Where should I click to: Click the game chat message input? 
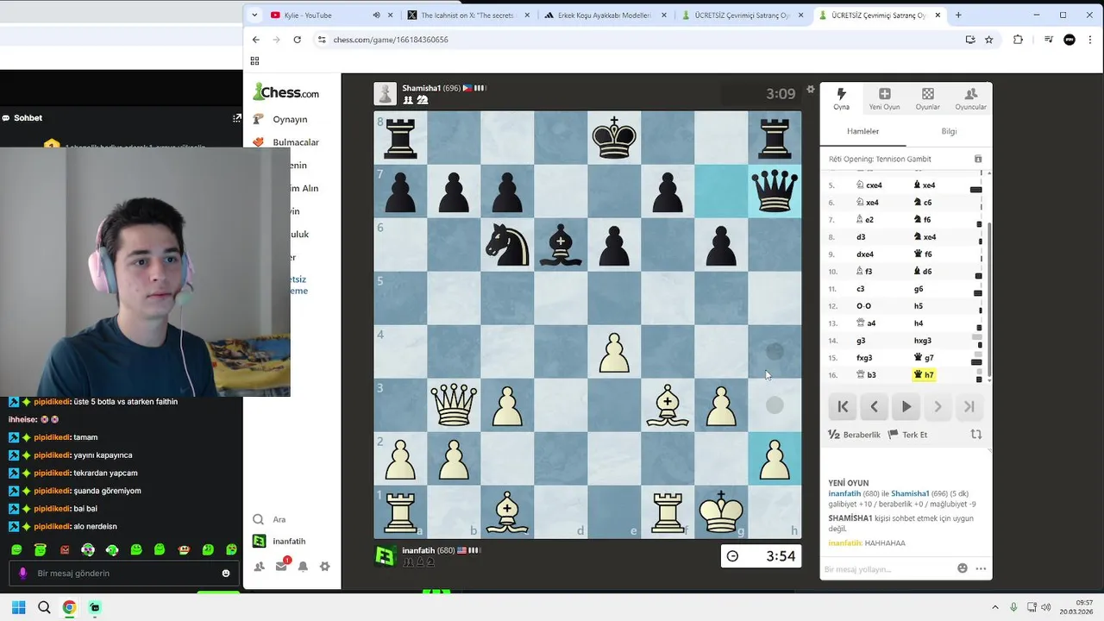click(887, 569)
